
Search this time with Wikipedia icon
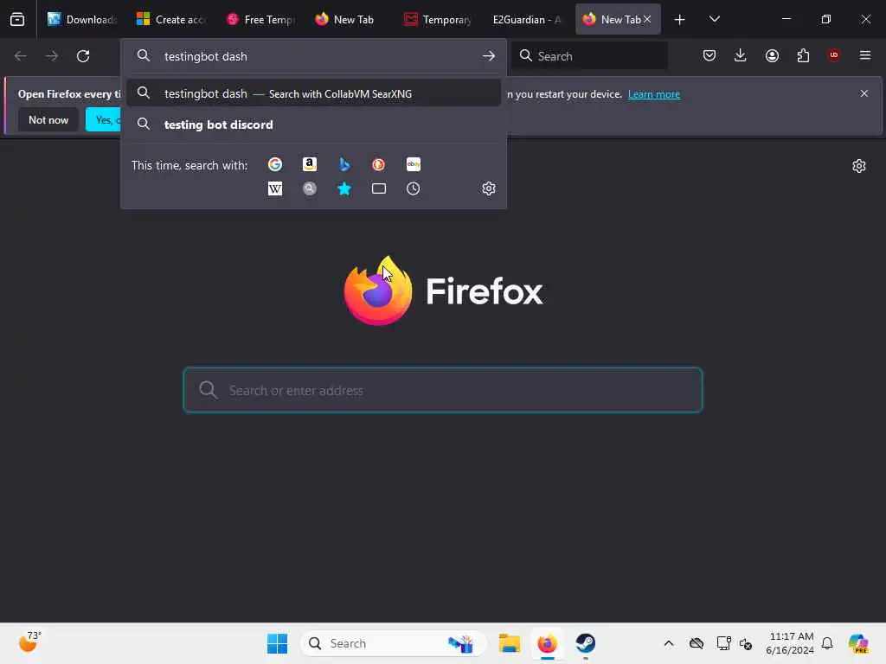tap(275, 188)
